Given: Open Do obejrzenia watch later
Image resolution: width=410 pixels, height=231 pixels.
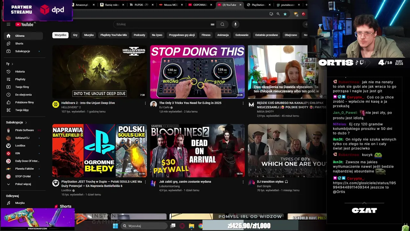Looking at the screenshot, I should tap(23, 95).
